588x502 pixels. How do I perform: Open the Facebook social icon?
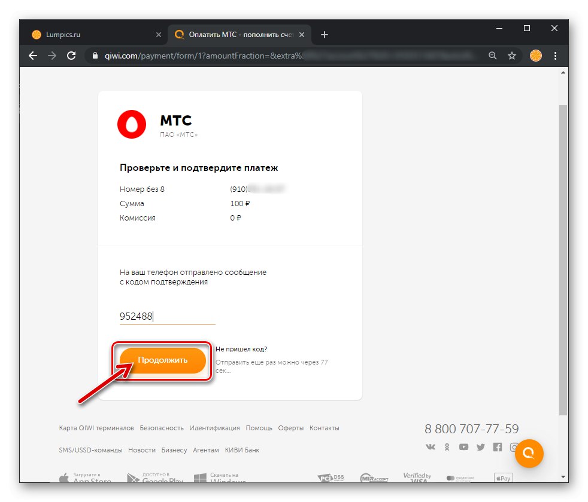click(497, 446)
